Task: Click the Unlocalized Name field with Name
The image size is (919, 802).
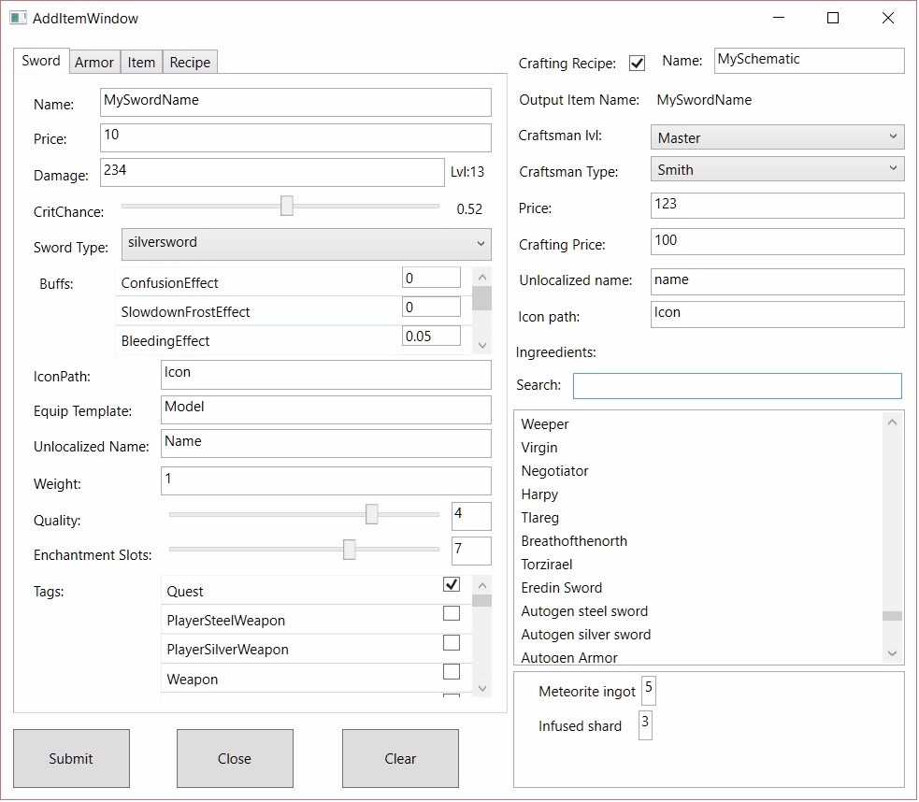Action: [326, 443]
